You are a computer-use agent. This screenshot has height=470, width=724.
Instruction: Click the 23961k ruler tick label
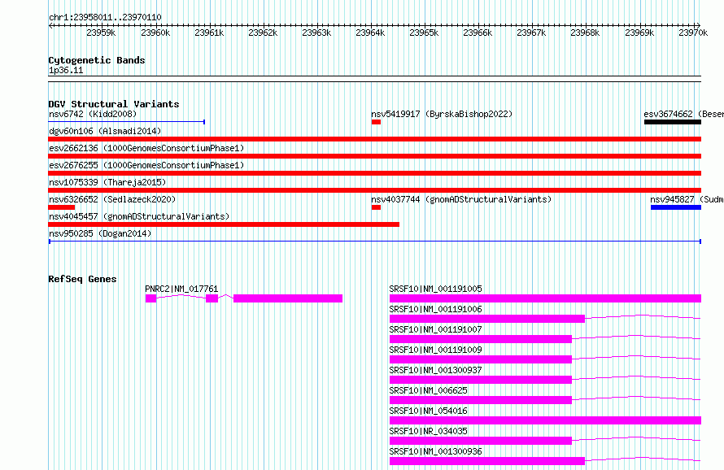(209, 33)
